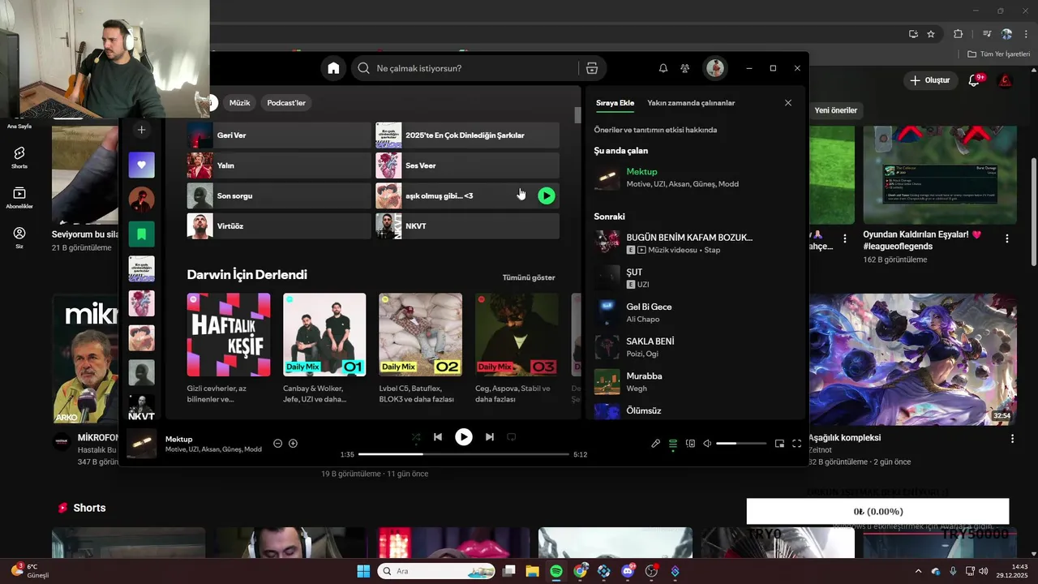Open Ses Veer shortcut tile
The width and height of the screenshot is (1038, 584).
(467, 165)
